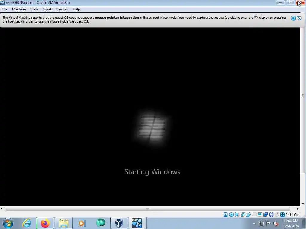Close the win2008 VirtualBox window
306x229 pixels.
click(300, 2)
